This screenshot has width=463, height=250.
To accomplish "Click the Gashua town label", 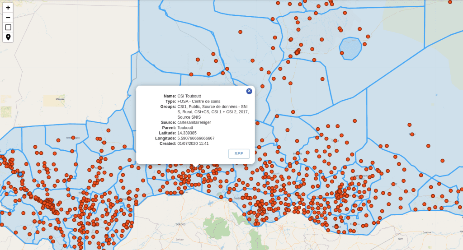I will click(426, 232).
